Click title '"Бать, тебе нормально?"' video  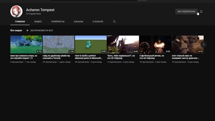[121, 57]
